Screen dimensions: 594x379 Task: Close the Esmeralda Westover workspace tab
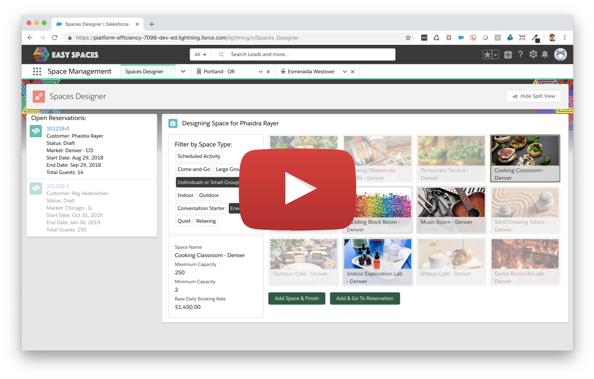pyautogui.click(x=353, y=71)
